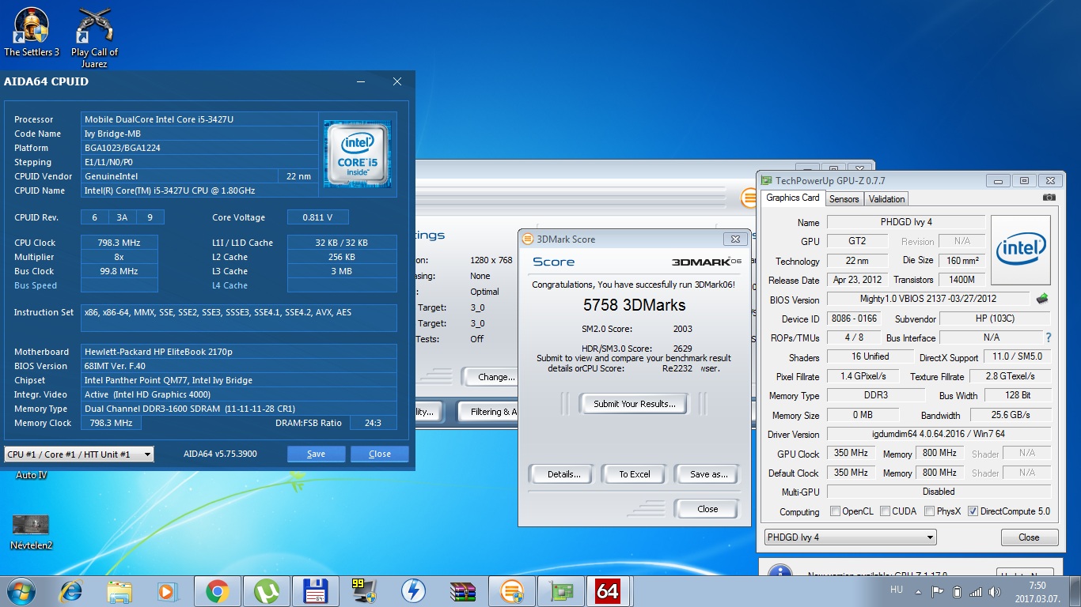Open the Action Center flag icon
The width and height of the screenshot is (1081, 607).
(x=937, y=591)
